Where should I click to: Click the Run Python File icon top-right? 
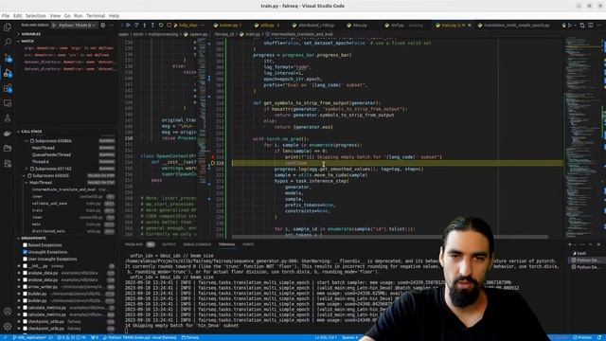(570, 26)
